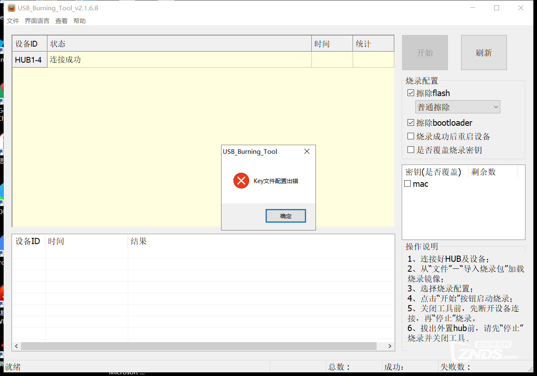The image size is (537, 376).
Task: Close the USB_Burning_Tool error dialog with X
Action: click(x=306, y=152)
